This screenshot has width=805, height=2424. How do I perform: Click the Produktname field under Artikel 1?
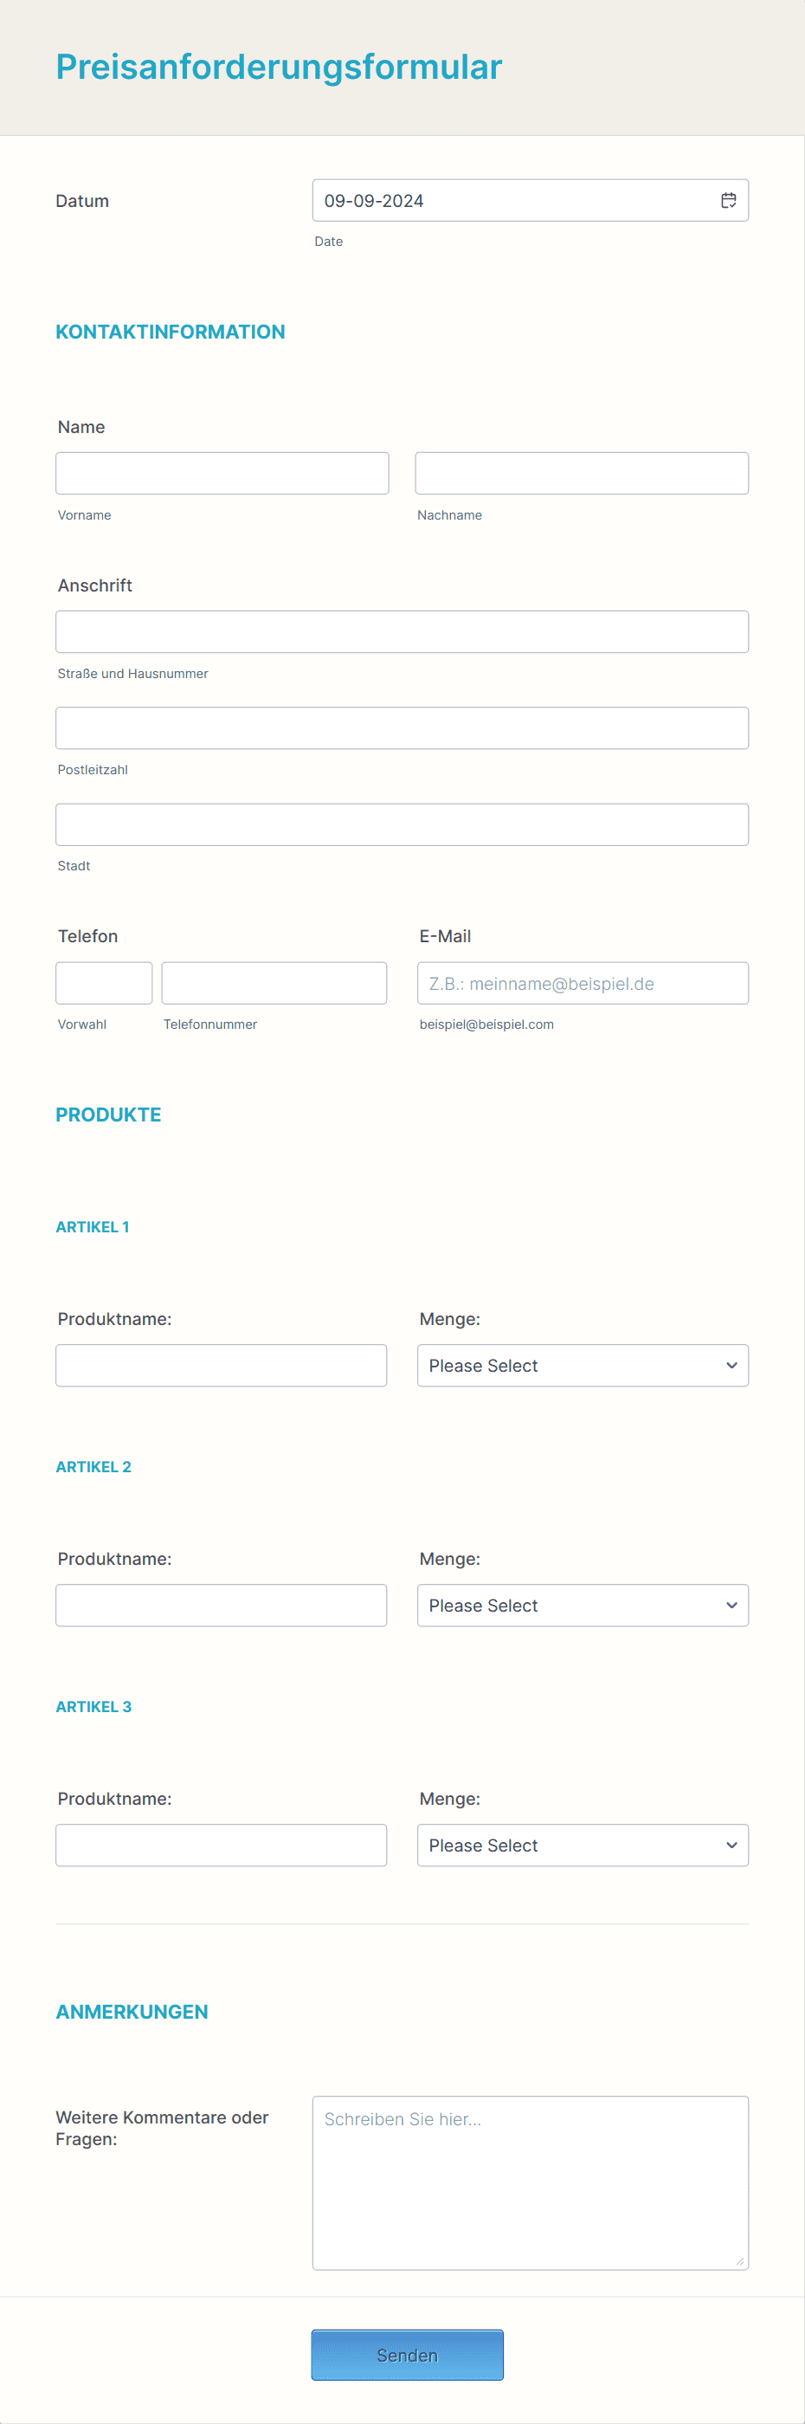[221, 1365]
